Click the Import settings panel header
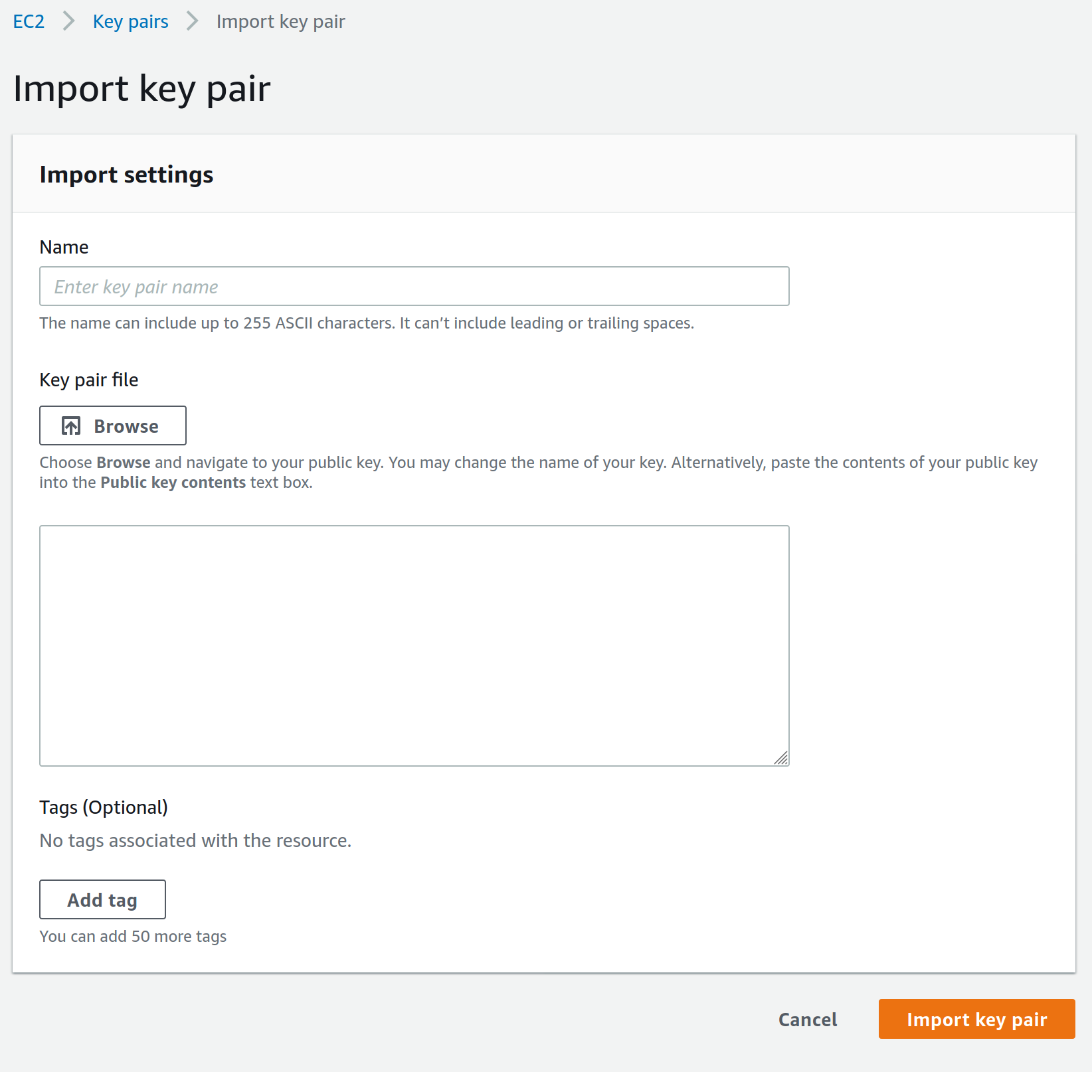 (126, 174)
